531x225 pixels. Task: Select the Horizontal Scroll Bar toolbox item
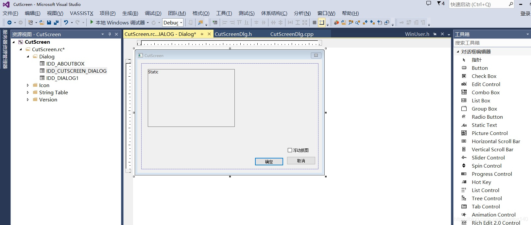coord(496,141)
